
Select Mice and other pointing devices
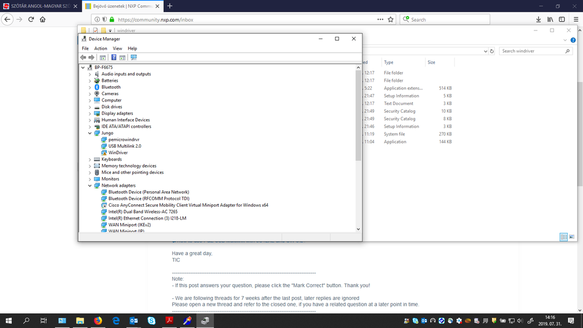click(132, 172)
